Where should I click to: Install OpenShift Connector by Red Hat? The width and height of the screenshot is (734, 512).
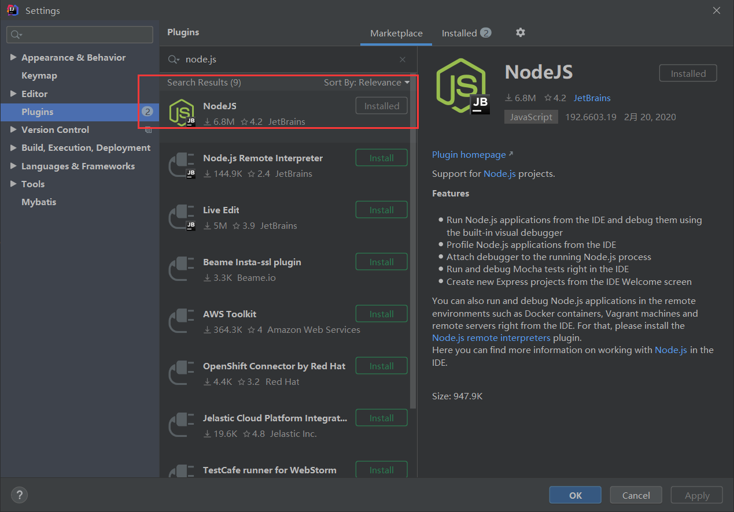[x=381, y=366]
